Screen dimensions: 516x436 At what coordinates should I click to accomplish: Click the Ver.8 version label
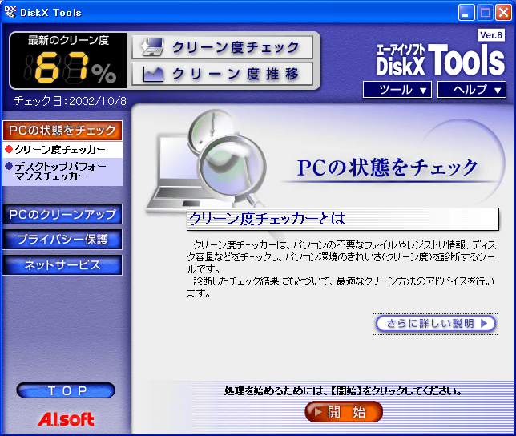[x=491, y=35]
